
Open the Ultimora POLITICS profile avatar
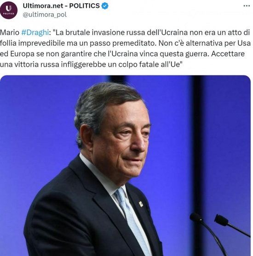(x=9, y=10)
